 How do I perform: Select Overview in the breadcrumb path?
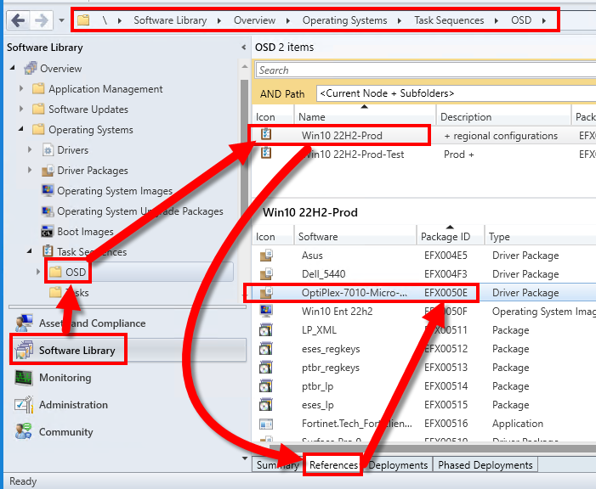click(254, 20)
